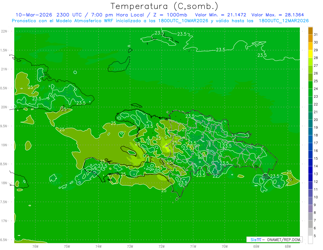
Task: Click the '1.5N' latitude label
Action: 4,50
